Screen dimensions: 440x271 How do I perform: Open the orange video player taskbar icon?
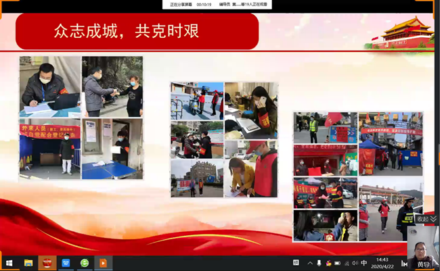click(103, 263)
